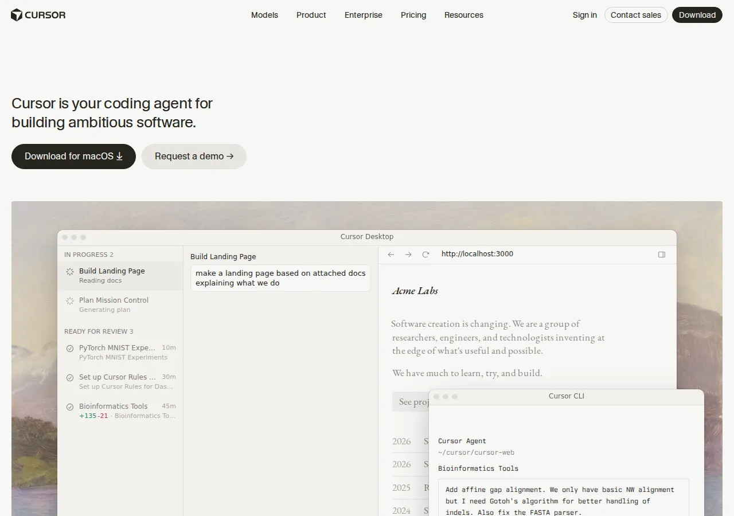Click the +135 -21 diff stats text
The height and width of the screenshot is (516, 734).
[x=93, y=416]
